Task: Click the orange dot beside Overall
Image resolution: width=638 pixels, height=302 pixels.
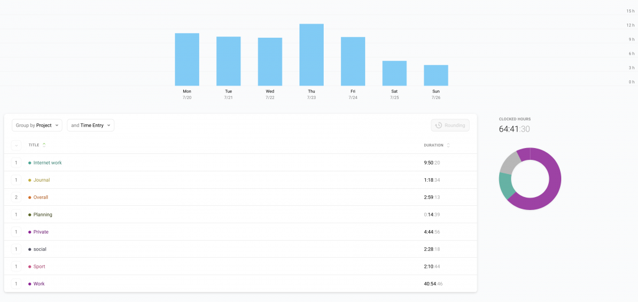Action: pyautogui.click(x=30, y=198)
